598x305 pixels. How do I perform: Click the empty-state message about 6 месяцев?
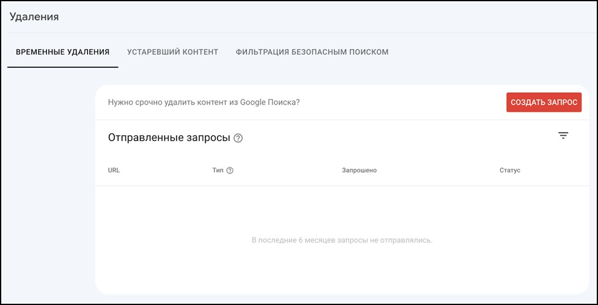pos(342,241)
